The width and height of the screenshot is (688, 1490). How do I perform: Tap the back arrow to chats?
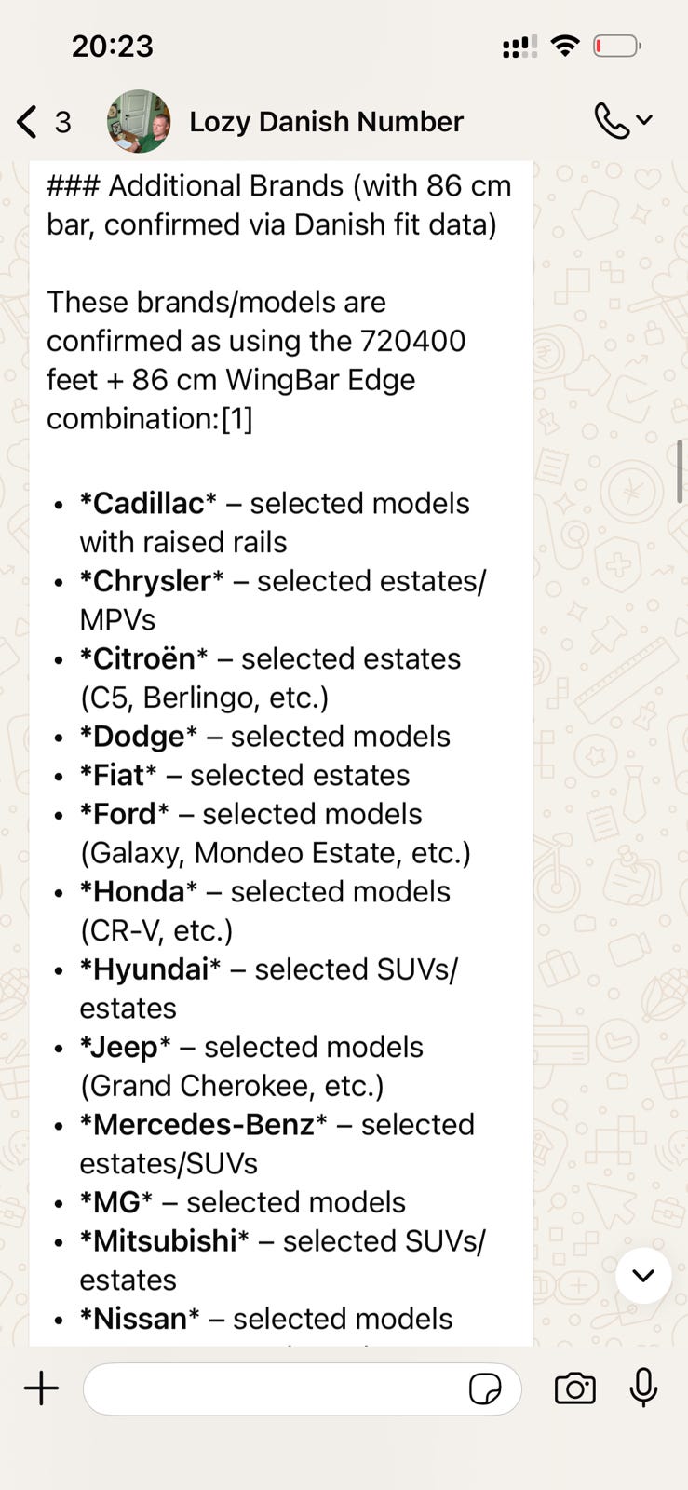27,122
